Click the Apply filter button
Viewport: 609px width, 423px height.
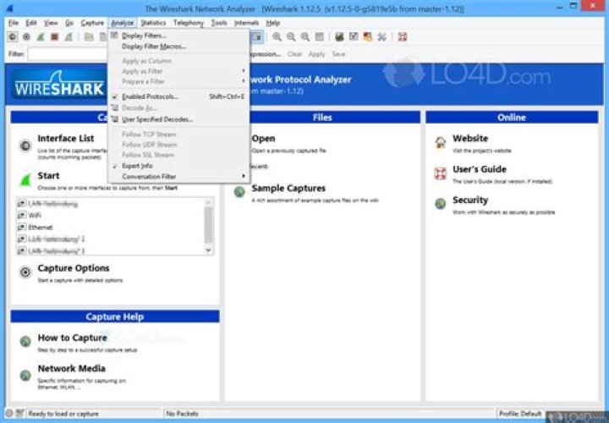pos(316,54)
